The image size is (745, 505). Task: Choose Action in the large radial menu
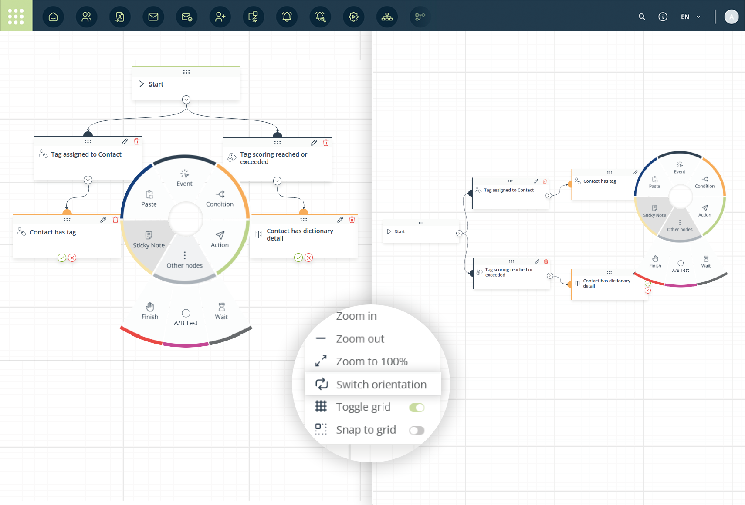[220, 240]
